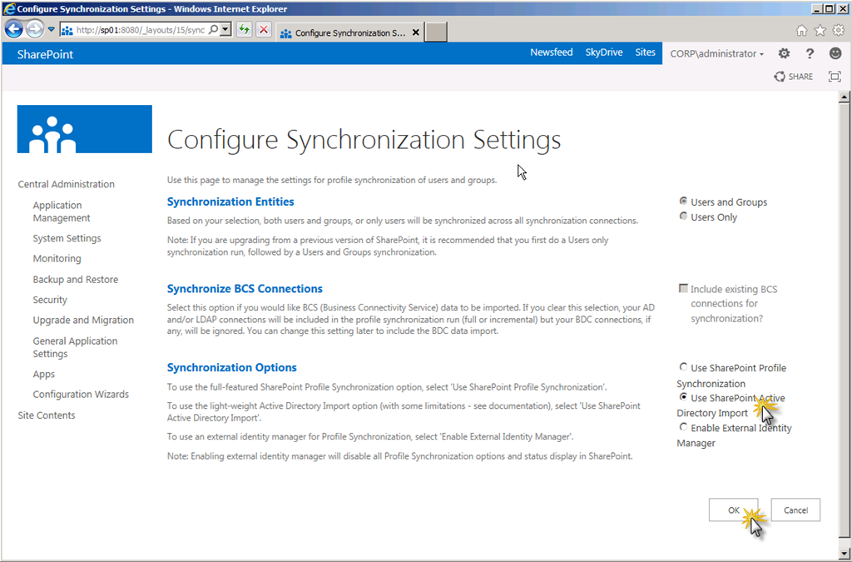Open Apps in sidebar

tap(44, 374)
